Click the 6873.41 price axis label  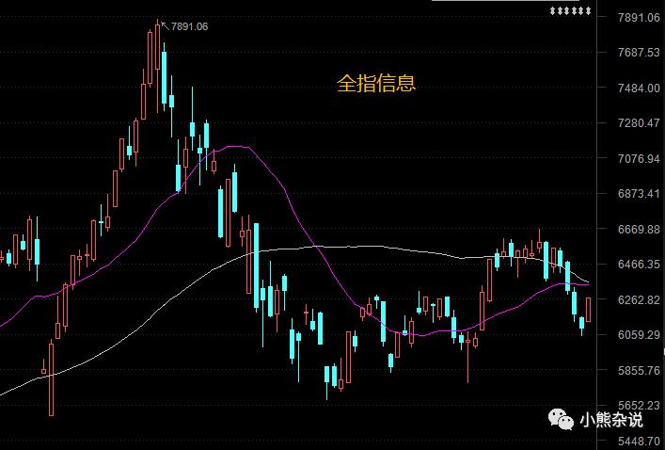(639, 194)
